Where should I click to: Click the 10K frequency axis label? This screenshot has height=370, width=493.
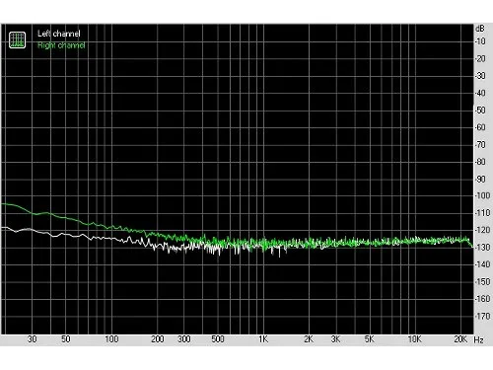point(414,339)
